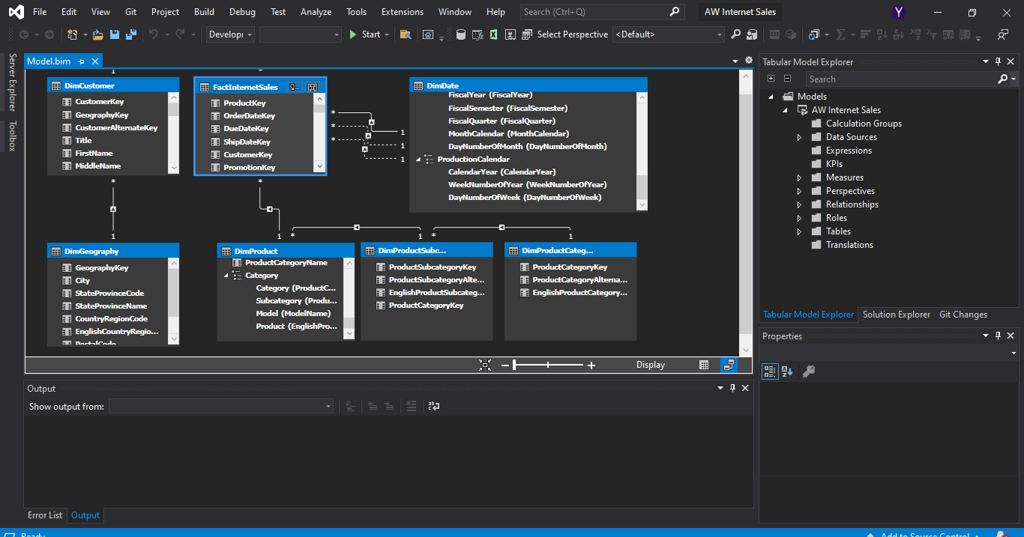
Task: Open the Select Perspective dropdown
Action: coord(669,34)
